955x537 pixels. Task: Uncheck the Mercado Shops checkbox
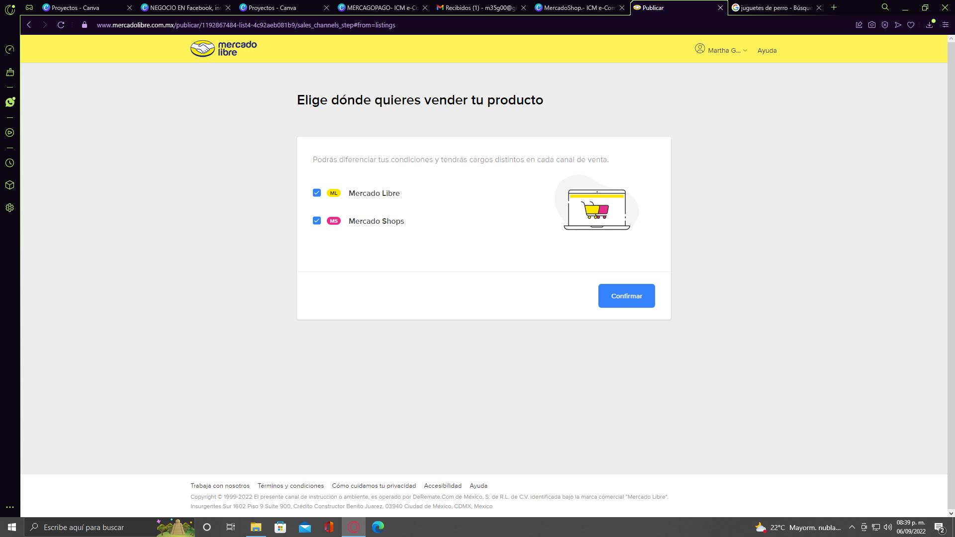click(x=317, y=221)
